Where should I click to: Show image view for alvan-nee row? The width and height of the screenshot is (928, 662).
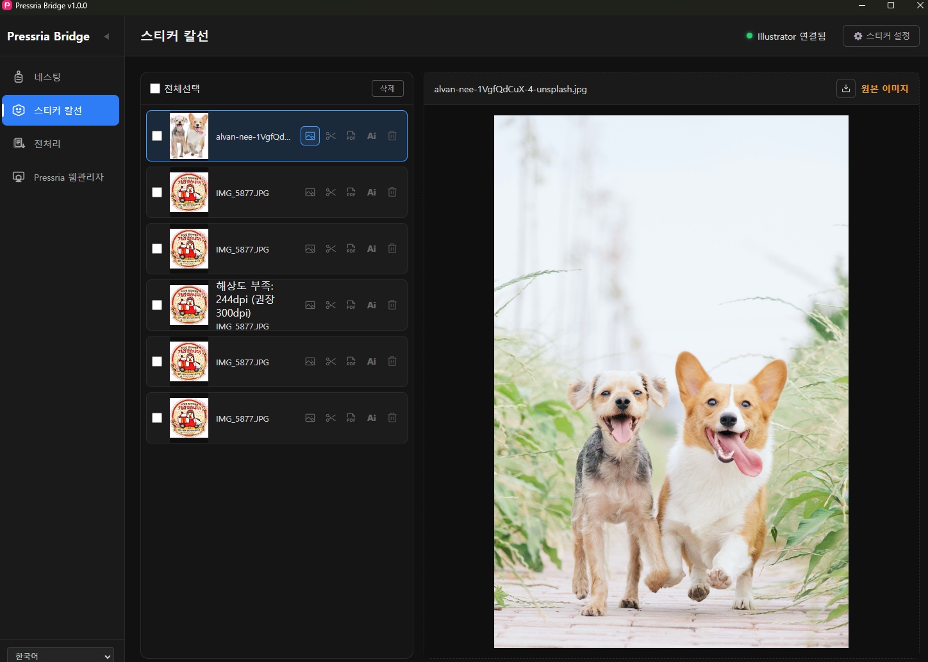pyautogui.click(x=310, y=136)
